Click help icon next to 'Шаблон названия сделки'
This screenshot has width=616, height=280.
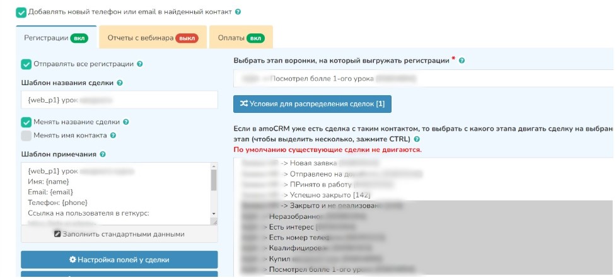click(x=120, y=83)
